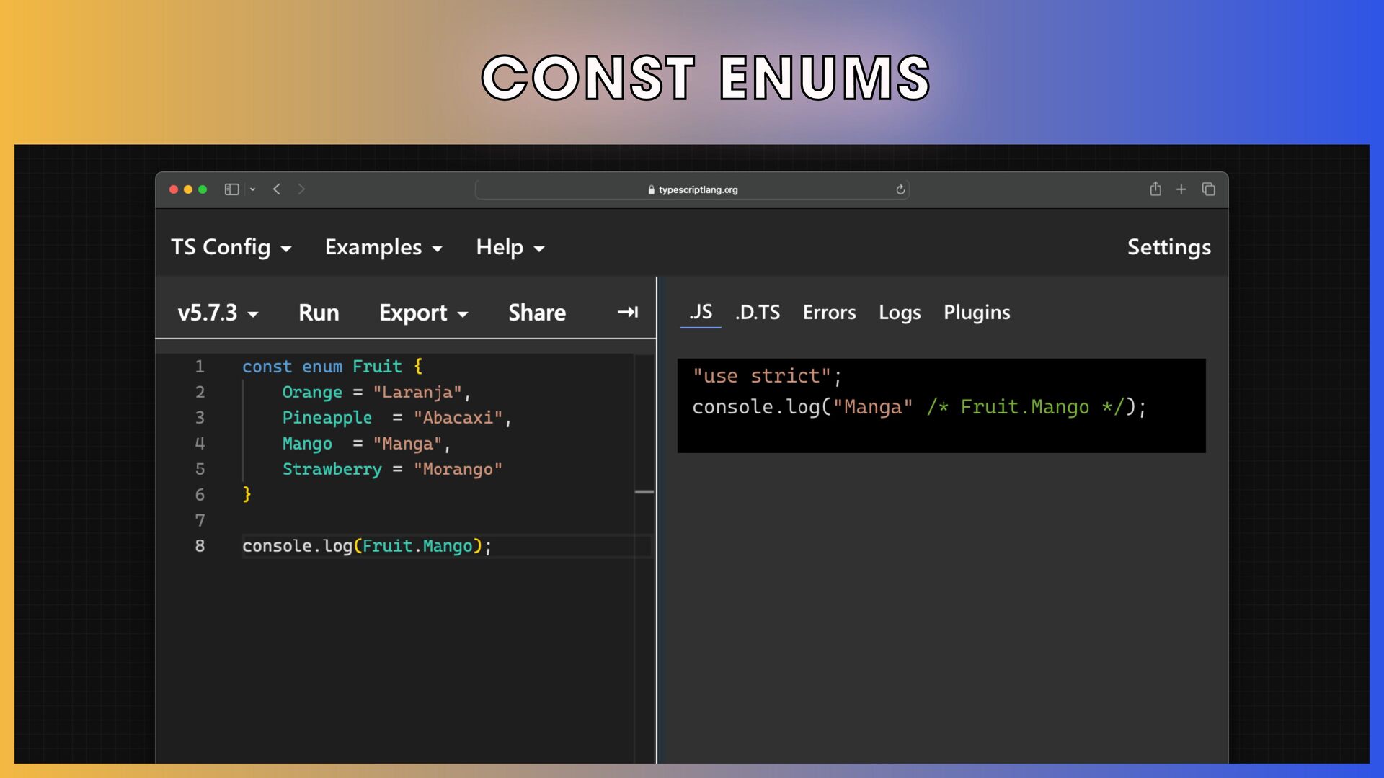Go back with the browser back arrow
1384x778 pixels.
tap(277, 189)
